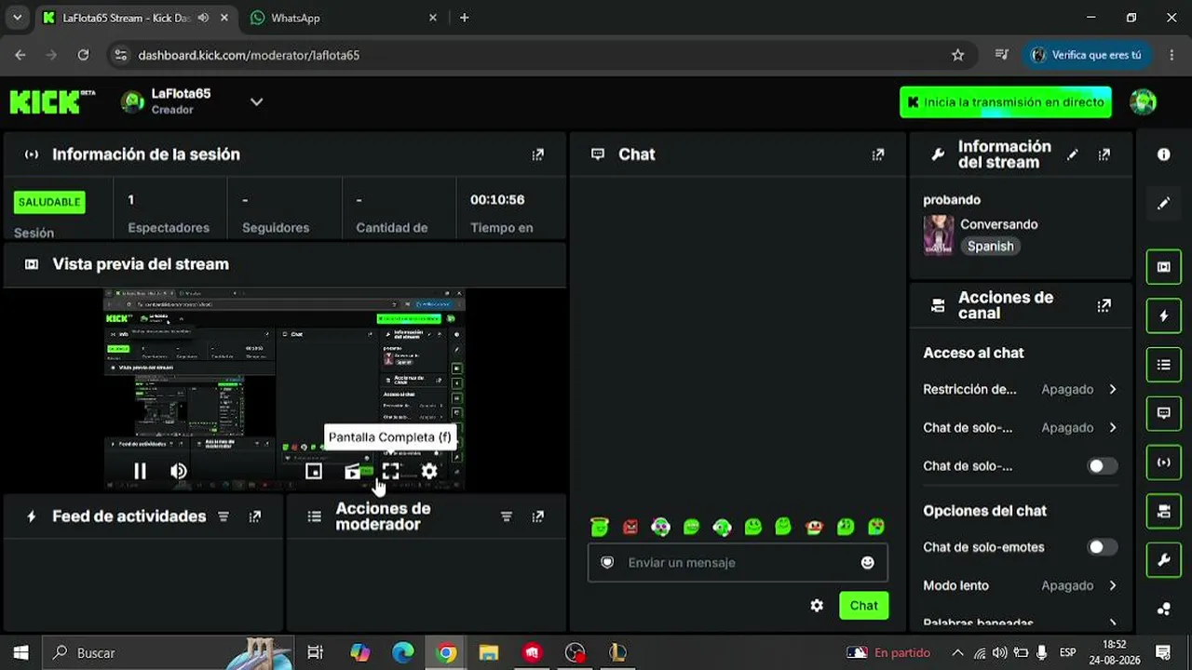Open the media control icon in Chrome toolbar

click(x=1002, y=55)
